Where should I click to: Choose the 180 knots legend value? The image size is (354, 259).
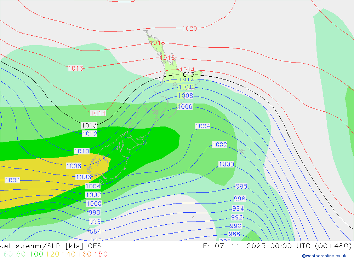coord(101,254)
